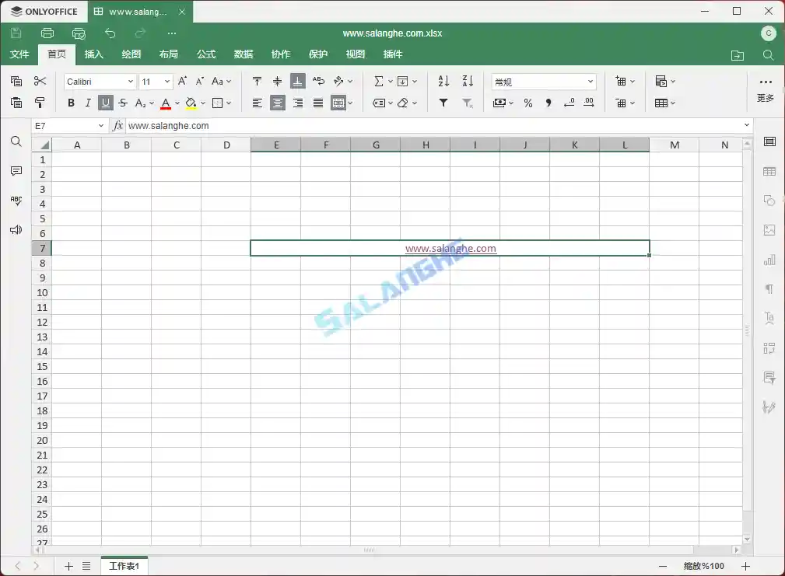Toggle bold formatting
Screen dimensions: 785x576
70,103
